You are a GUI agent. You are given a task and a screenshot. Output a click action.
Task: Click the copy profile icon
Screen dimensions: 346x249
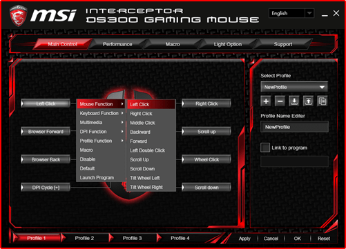[323, 101]
